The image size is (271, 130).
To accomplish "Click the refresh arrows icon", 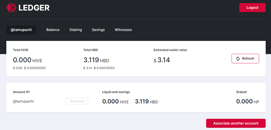I will [x=238, y=59].
